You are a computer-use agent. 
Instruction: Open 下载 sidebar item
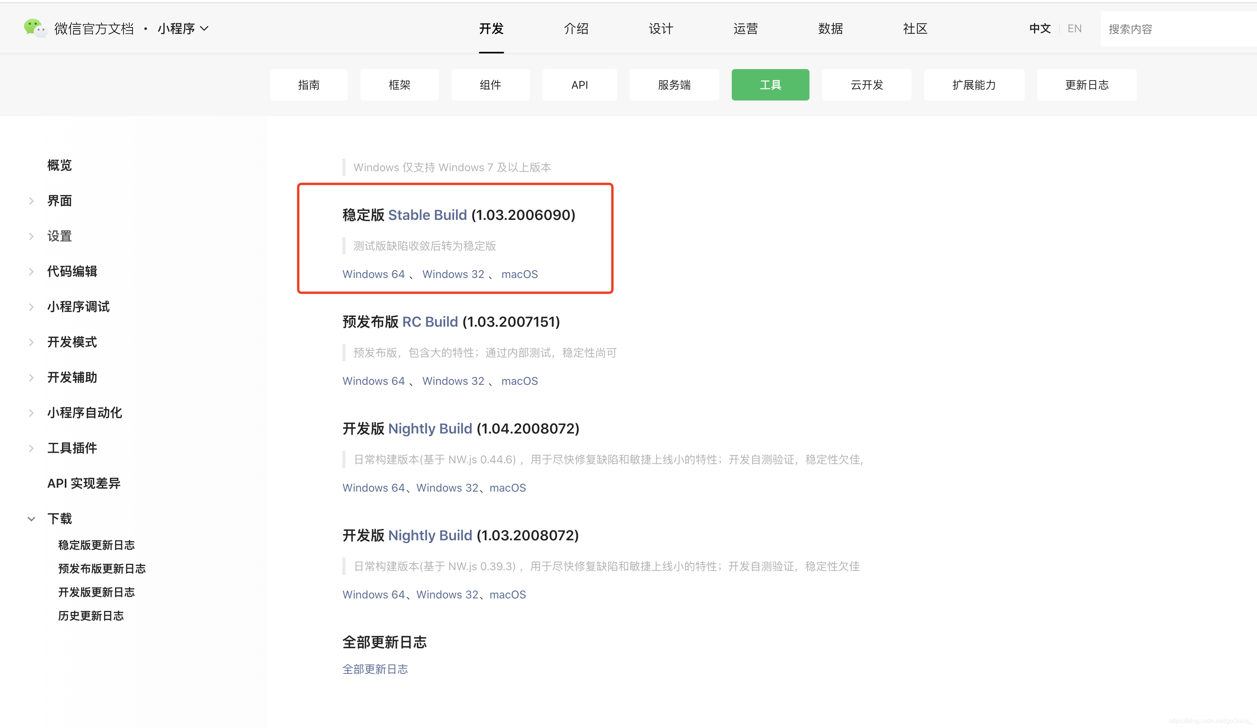(59, 519)
